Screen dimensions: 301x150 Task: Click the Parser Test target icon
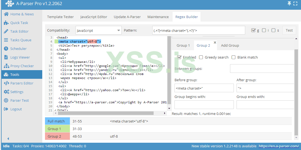[x=6, y=101]
